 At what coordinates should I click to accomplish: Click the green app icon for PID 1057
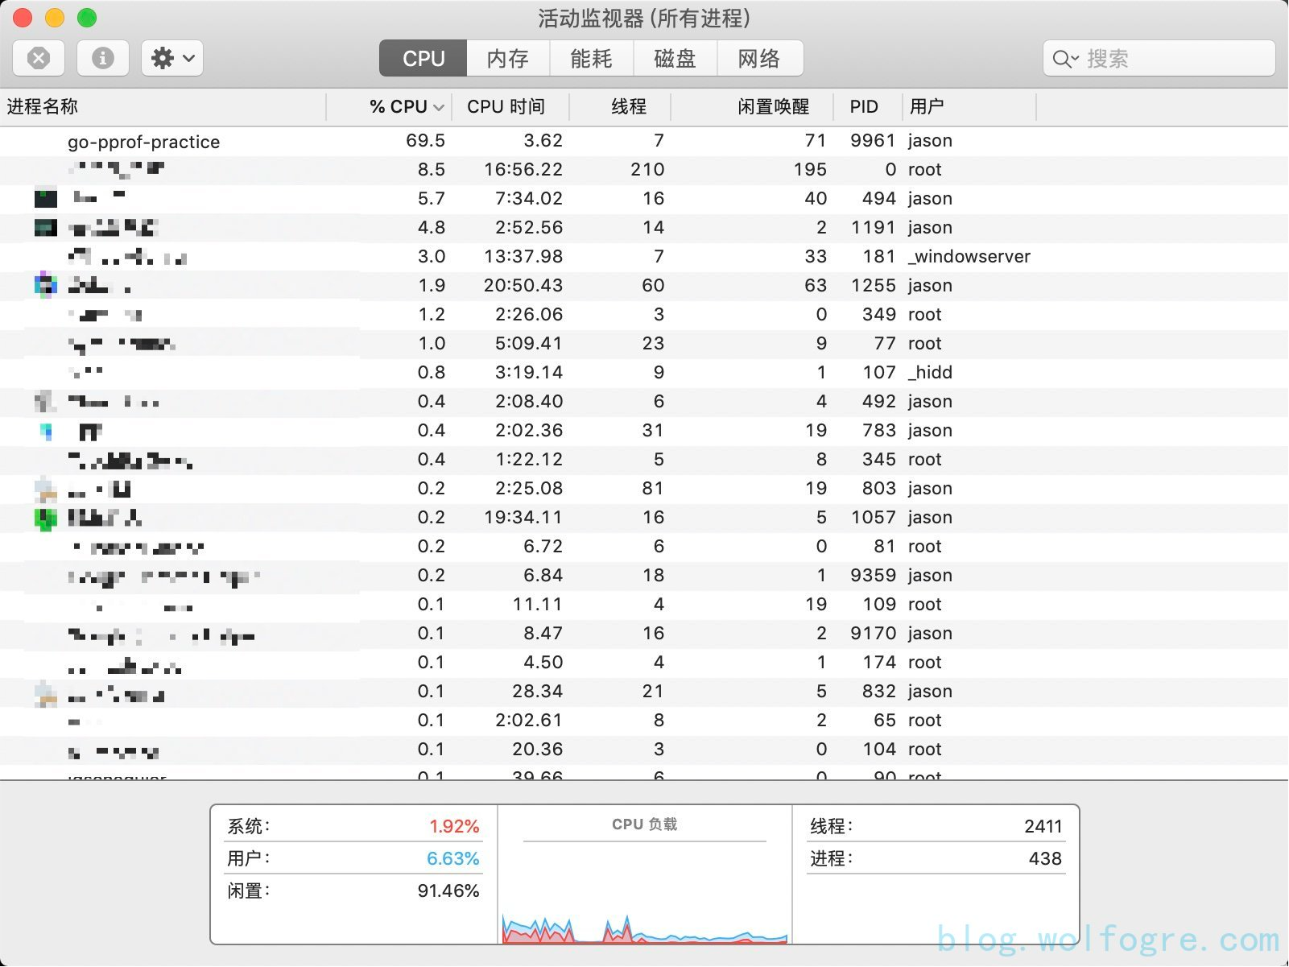click(x=46, y=519)
